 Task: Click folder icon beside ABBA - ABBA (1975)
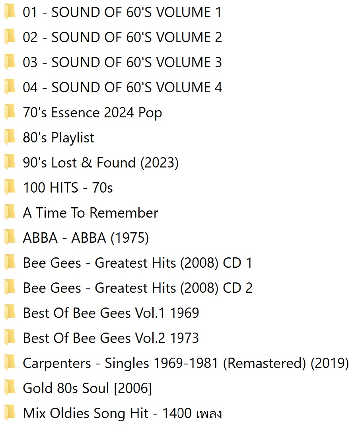pyautogui.click(x=10, y=238)
